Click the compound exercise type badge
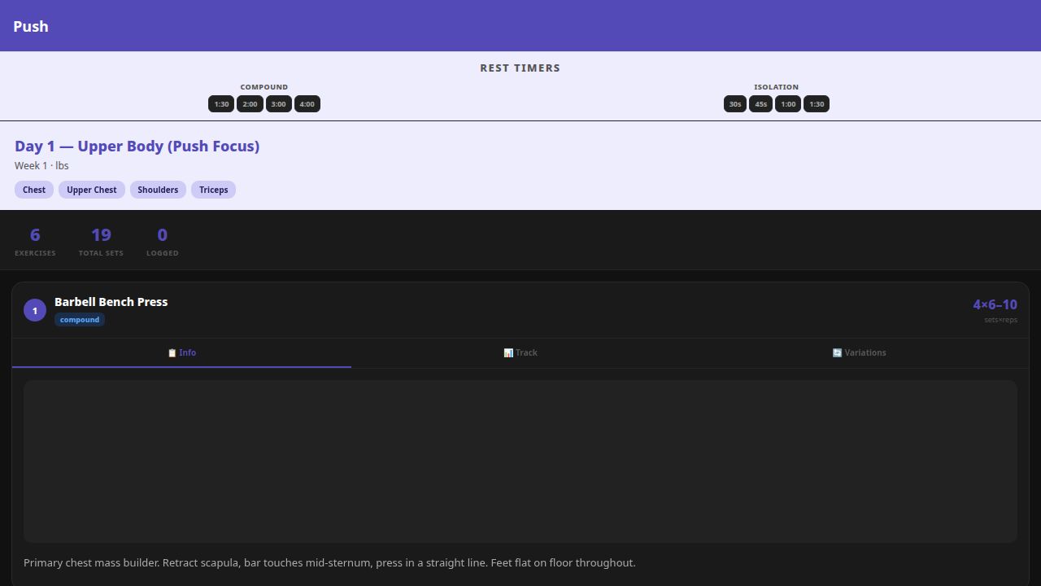 coord(80,320)
